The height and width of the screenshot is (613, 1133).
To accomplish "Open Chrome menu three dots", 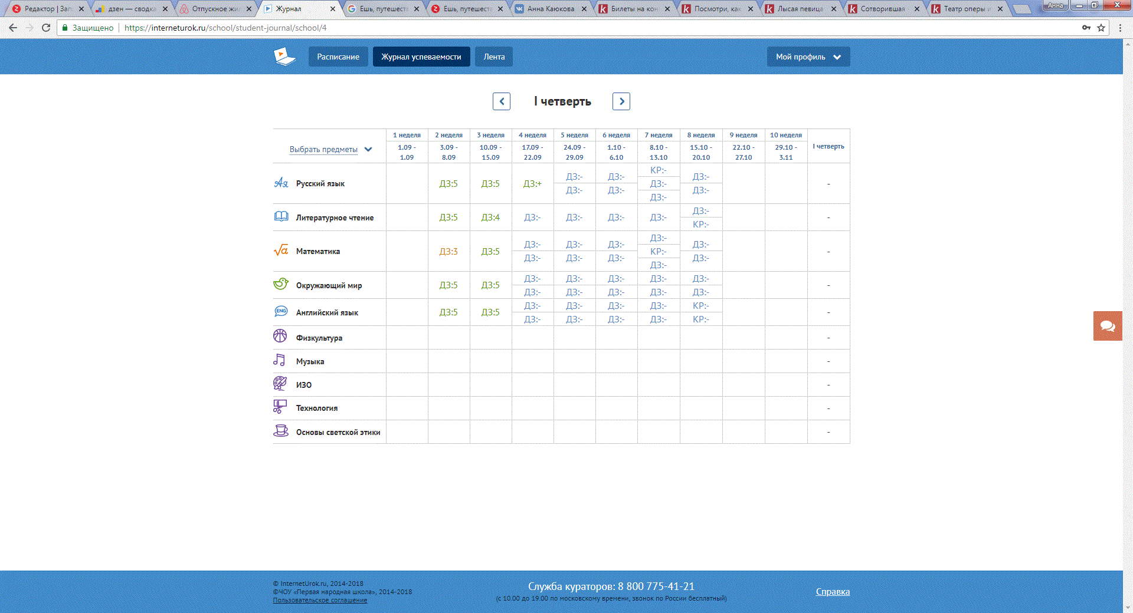I will point(1120,28).
